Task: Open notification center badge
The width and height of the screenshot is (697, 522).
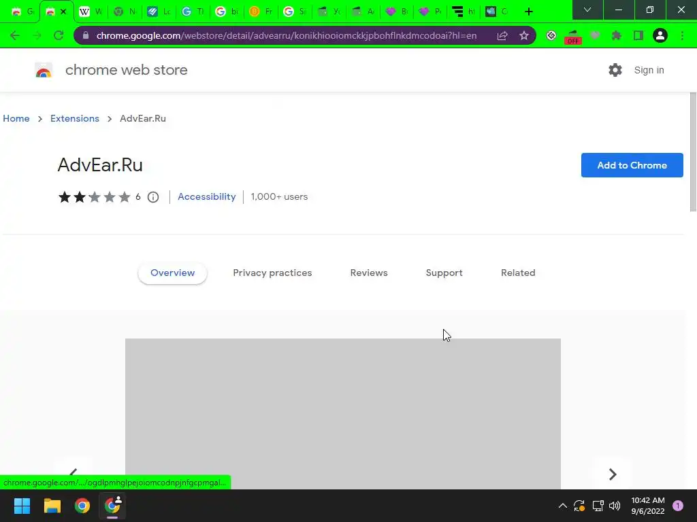Action: [678, 506]
